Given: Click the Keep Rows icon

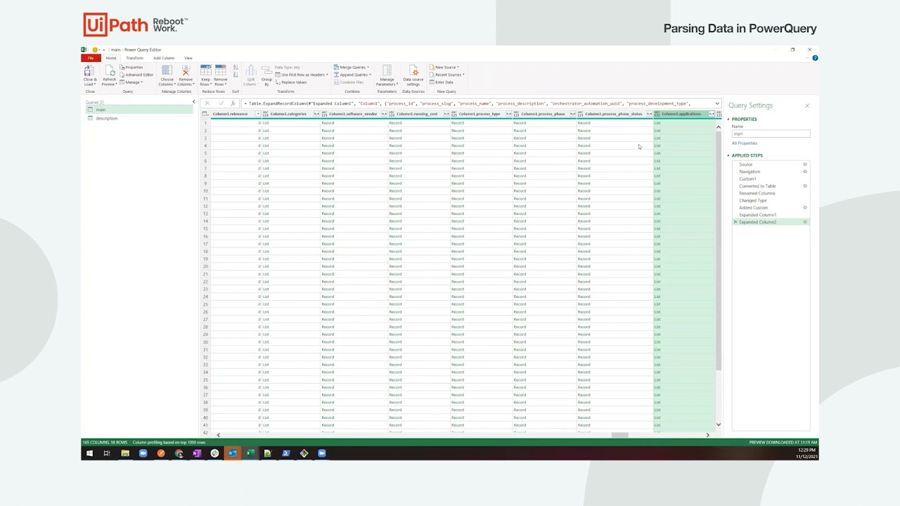Looking at the screenshot, I should point(205,70).
